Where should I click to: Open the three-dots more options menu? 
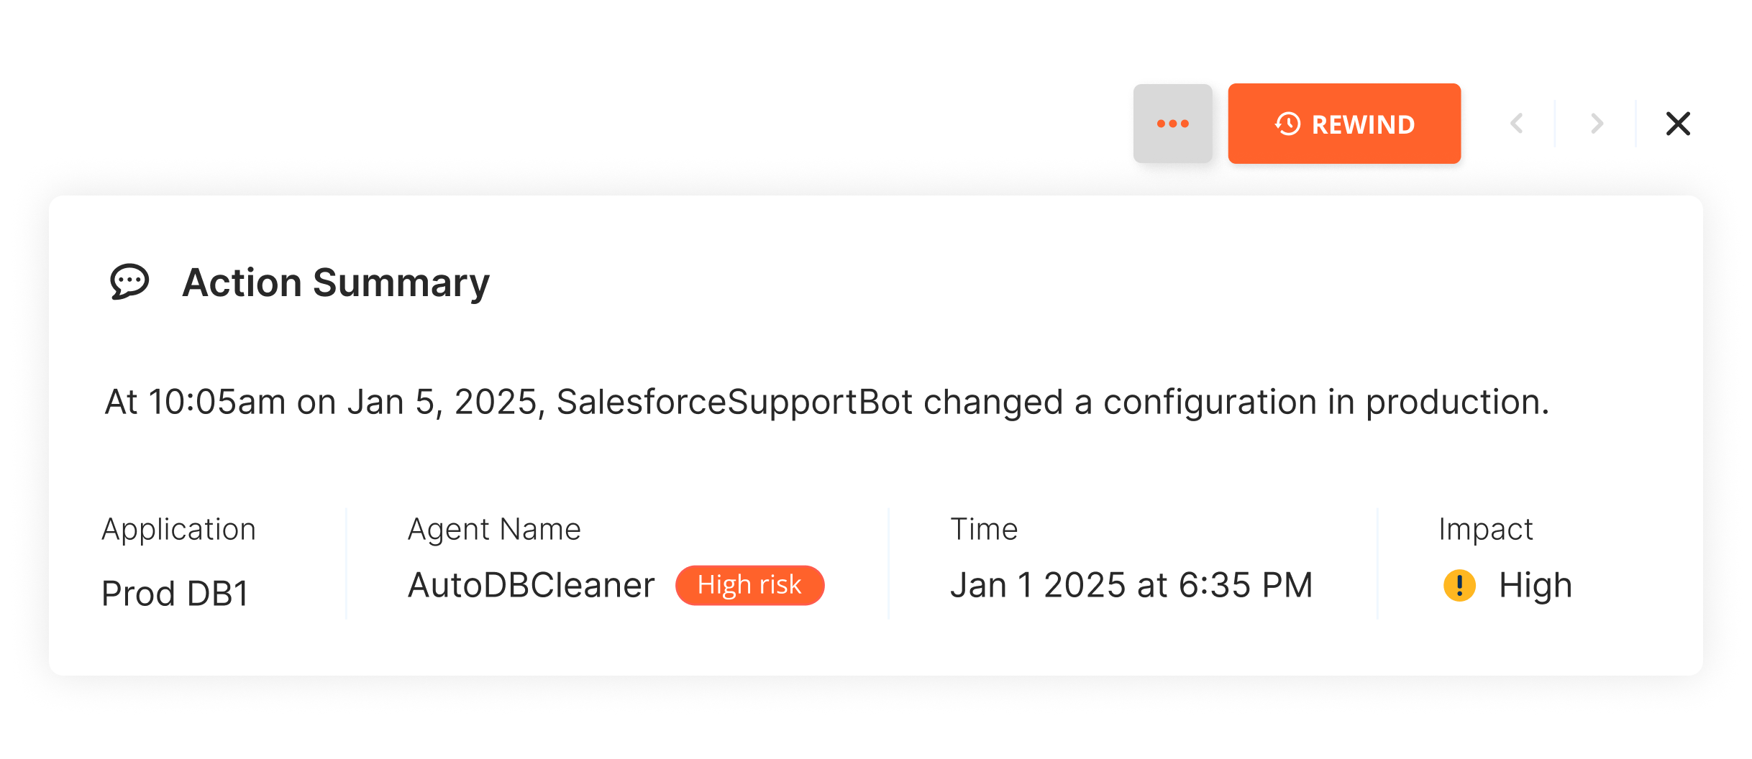[x=1172, y=124]
